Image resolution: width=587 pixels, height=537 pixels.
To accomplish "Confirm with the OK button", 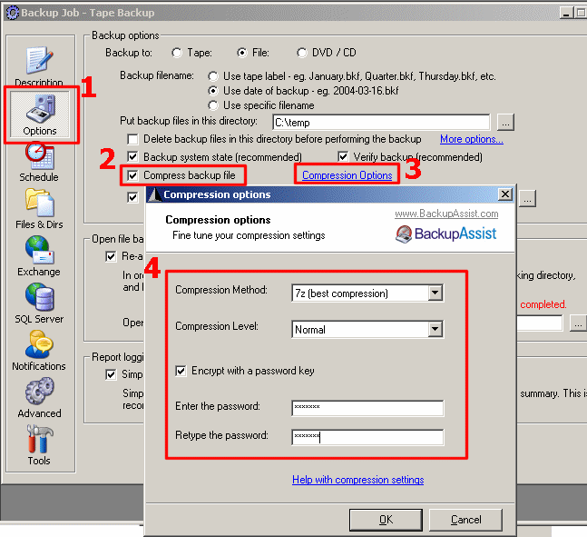I will click(x=386, y=520).
